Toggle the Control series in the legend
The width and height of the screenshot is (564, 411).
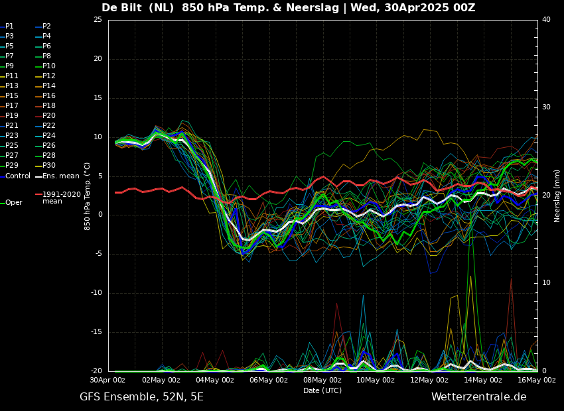tap(18, 176)
